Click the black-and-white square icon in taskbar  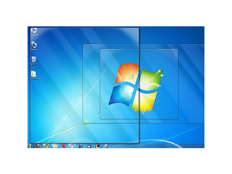(97, 146)
